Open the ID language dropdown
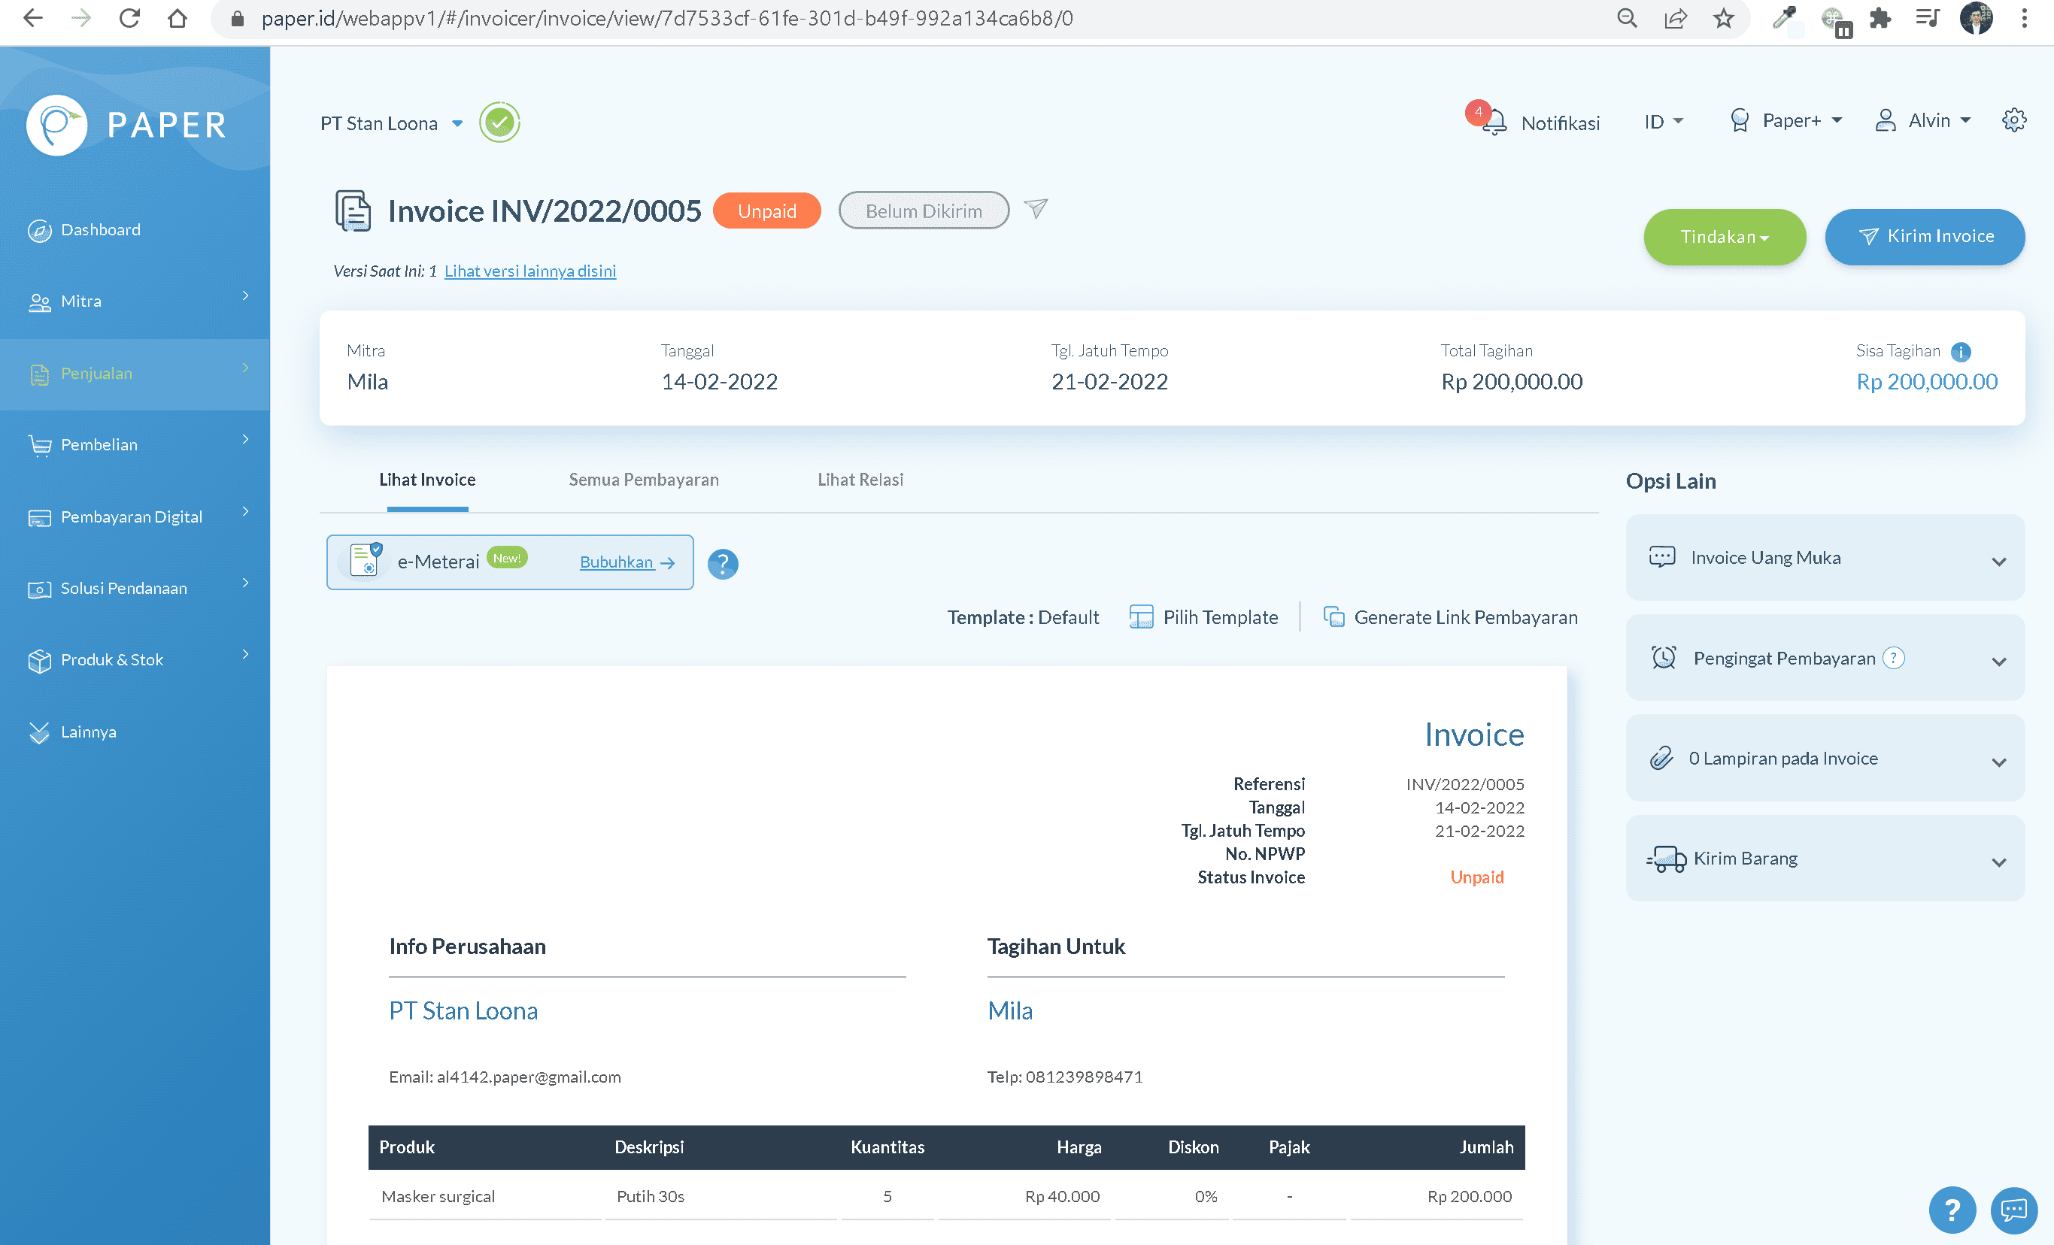The image size is (2054, 1245). (1662, 121)
